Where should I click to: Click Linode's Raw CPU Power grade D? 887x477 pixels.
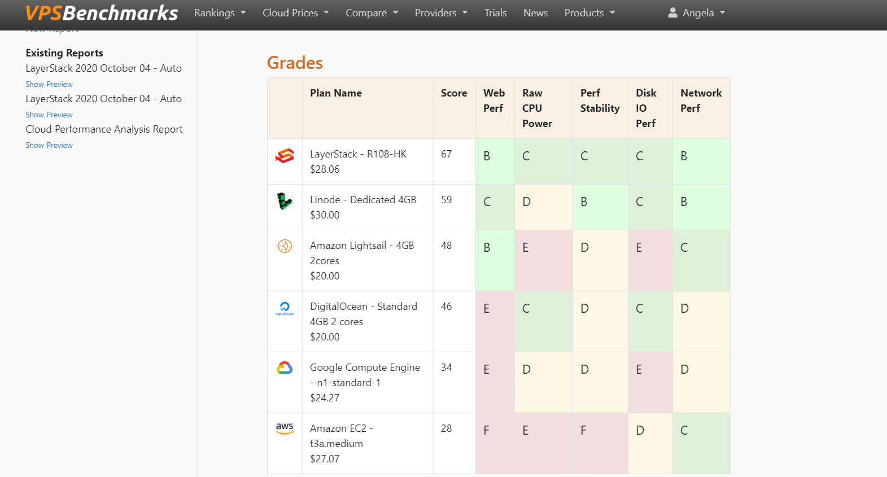point(526,202)
